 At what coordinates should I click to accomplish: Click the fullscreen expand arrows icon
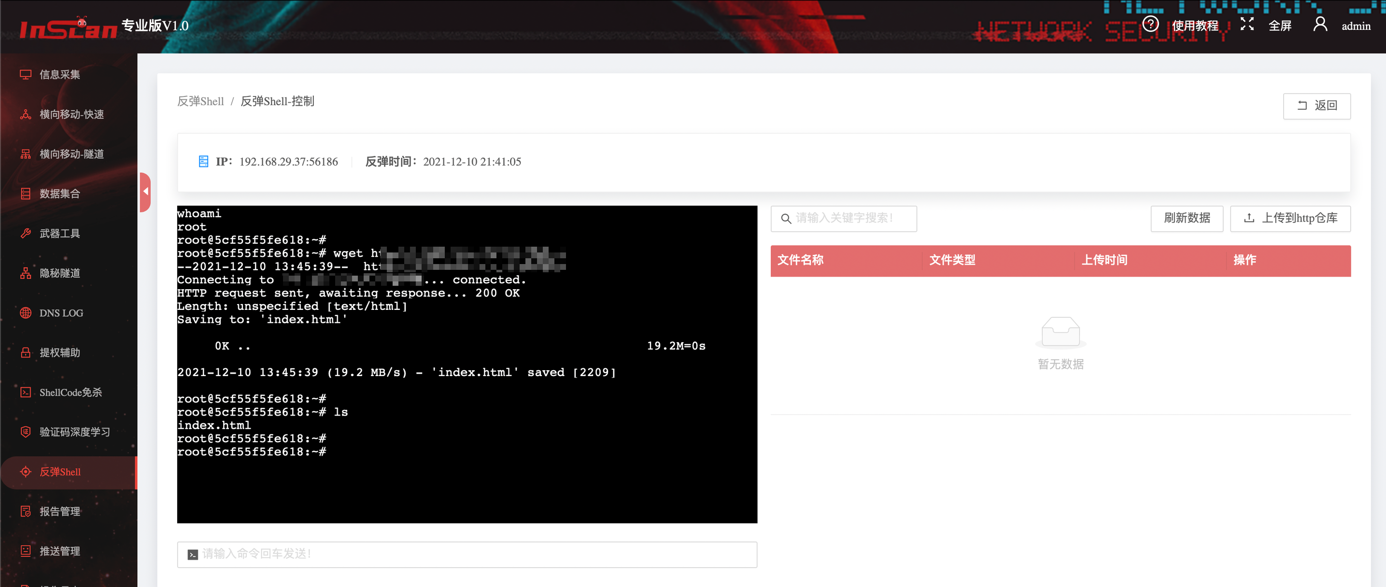pyautogui.click(x=1246, y=24)
